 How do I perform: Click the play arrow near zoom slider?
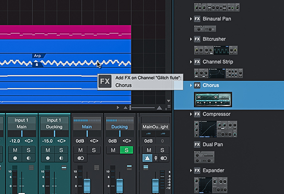tap(118, 108)
